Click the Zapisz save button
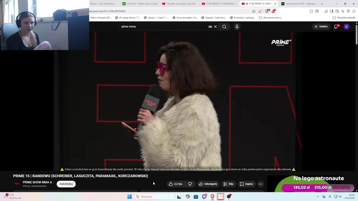Viewport: 358px width, 201px height. (246, 184)
